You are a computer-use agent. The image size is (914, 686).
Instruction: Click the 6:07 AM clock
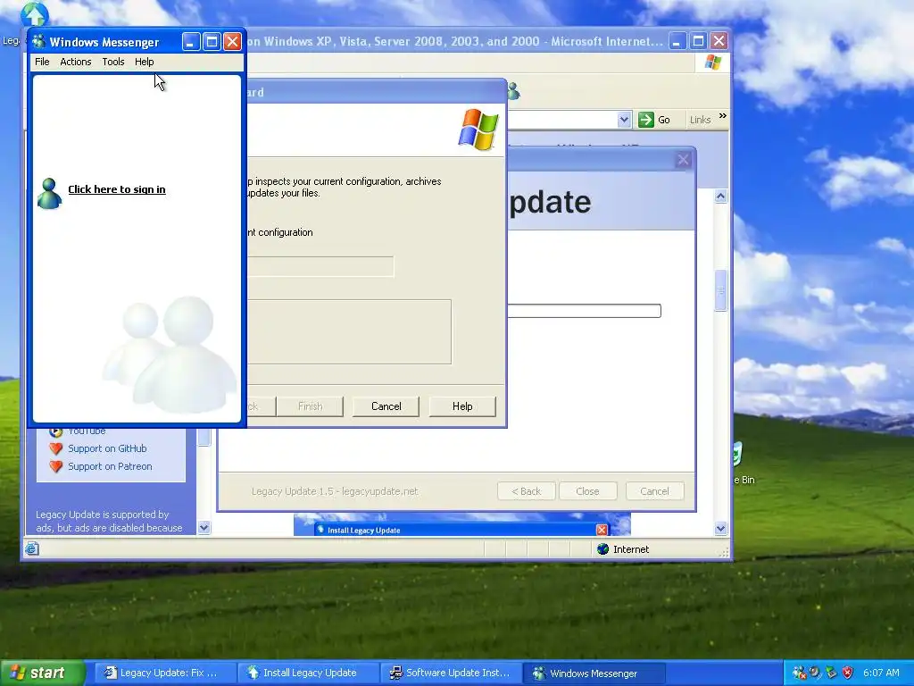tap(881, 673)
